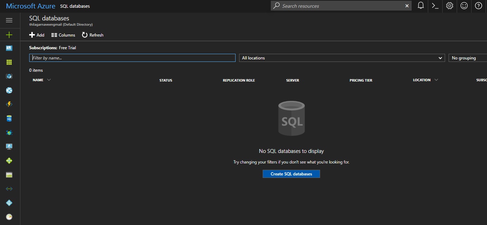The image size is (487, 225).
Task: Open the Resource groups cube icon
Action: 10,76
